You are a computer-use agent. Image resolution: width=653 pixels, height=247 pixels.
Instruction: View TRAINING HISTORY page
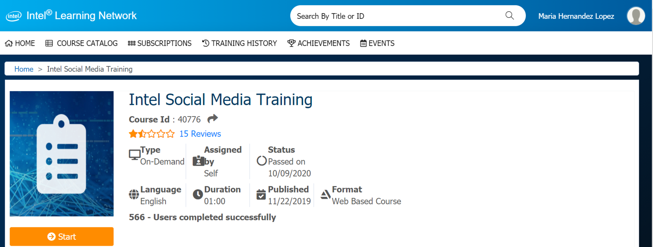click(239, 43)
